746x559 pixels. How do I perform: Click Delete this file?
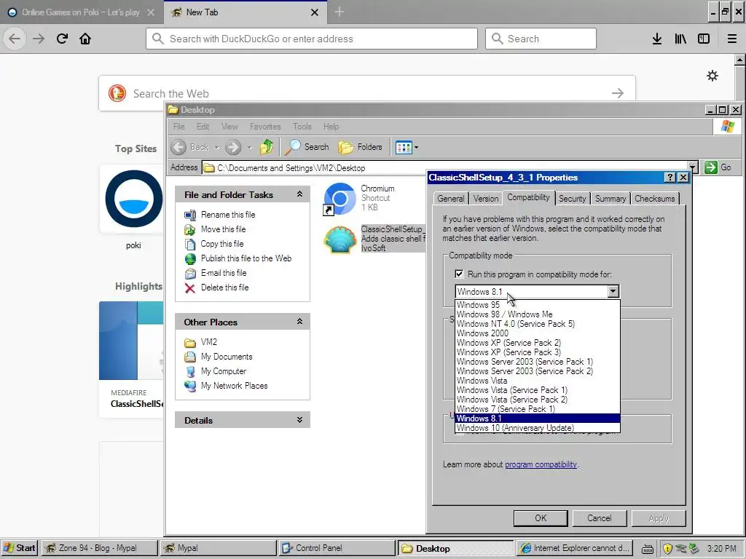click(x=224, y=288)
